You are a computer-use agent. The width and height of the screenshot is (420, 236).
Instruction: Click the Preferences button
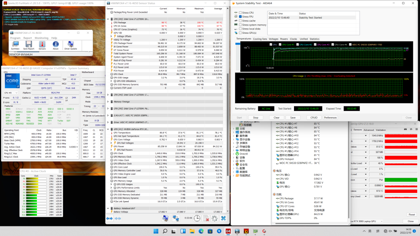(330, 118)
